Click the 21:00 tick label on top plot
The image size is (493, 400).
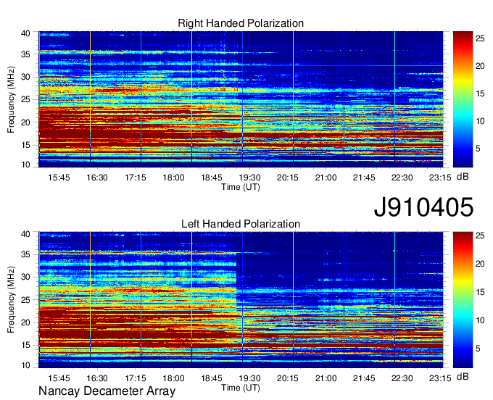326,178
